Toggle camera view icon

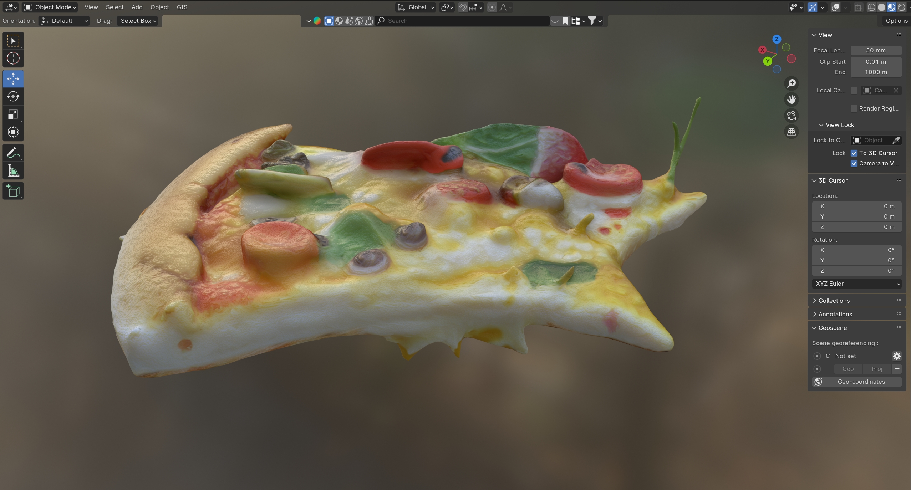pyautogui.click(x=791, y=116)
